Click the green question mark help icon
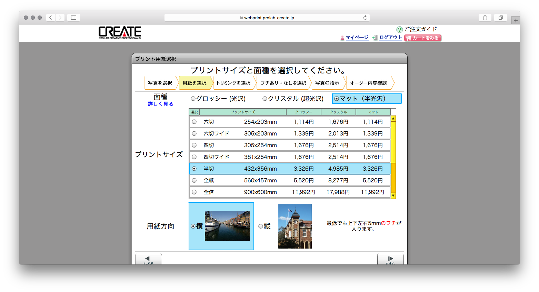539x292 pixels. click(399, 30)
